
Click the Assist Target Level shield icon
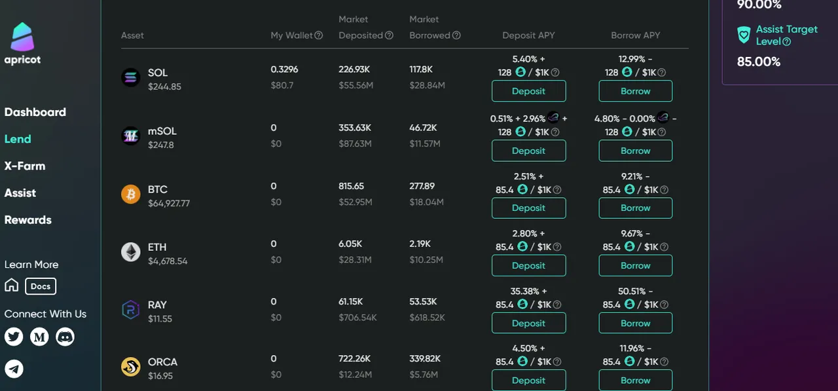coord(744,35)
